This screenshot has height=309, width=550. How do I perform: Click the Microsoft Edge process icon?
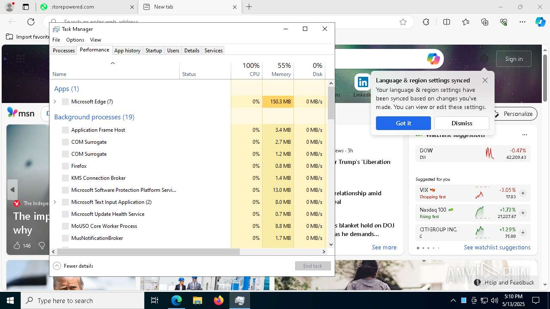(x=65, y=102)
